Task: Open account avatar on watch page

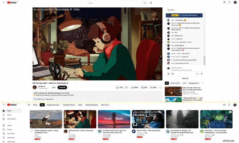Action: click(x=235, y=2)
